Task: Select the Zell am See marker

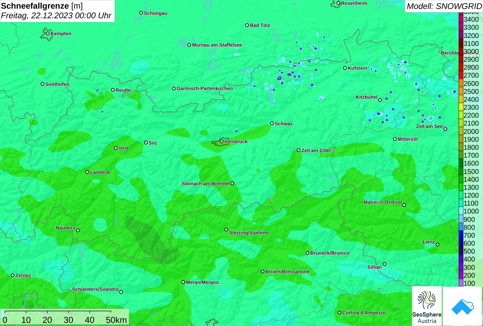Action: pyautogui.click(x=445, y=129)
